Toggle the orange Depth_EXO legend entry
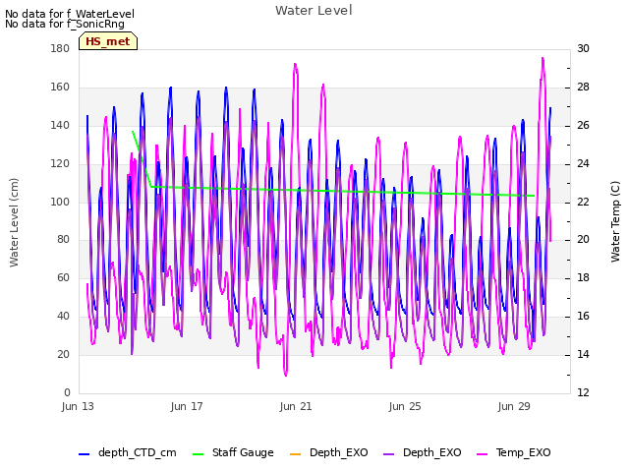Image resolution: width=629 pixels, height=472 pixels. tap(328, 453)
